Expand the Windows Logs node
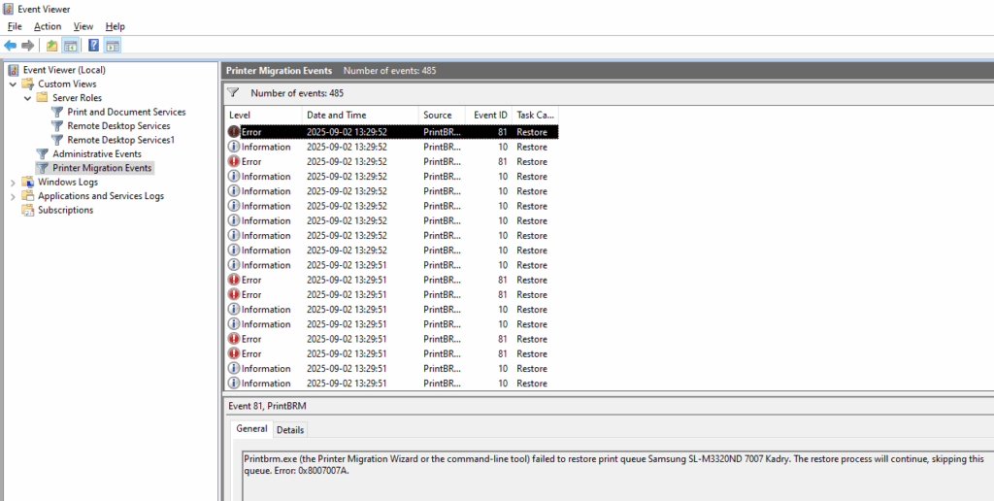The width and height of the screenshot is (994, 501). [x=13, y=183]
